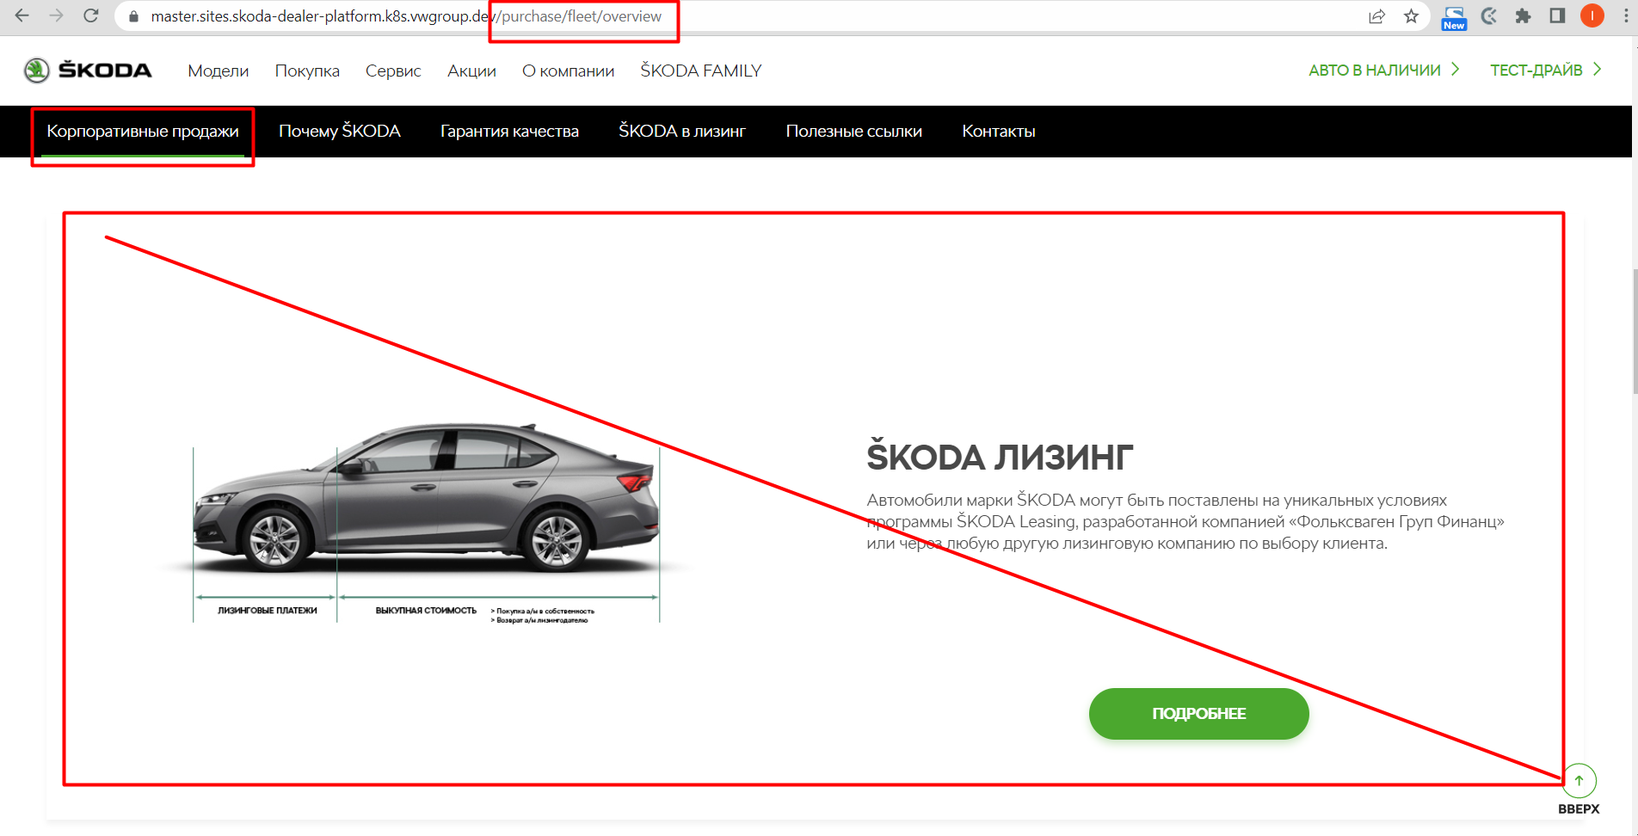
Task: View site info via the lock icon
Action: click(133, 16)
